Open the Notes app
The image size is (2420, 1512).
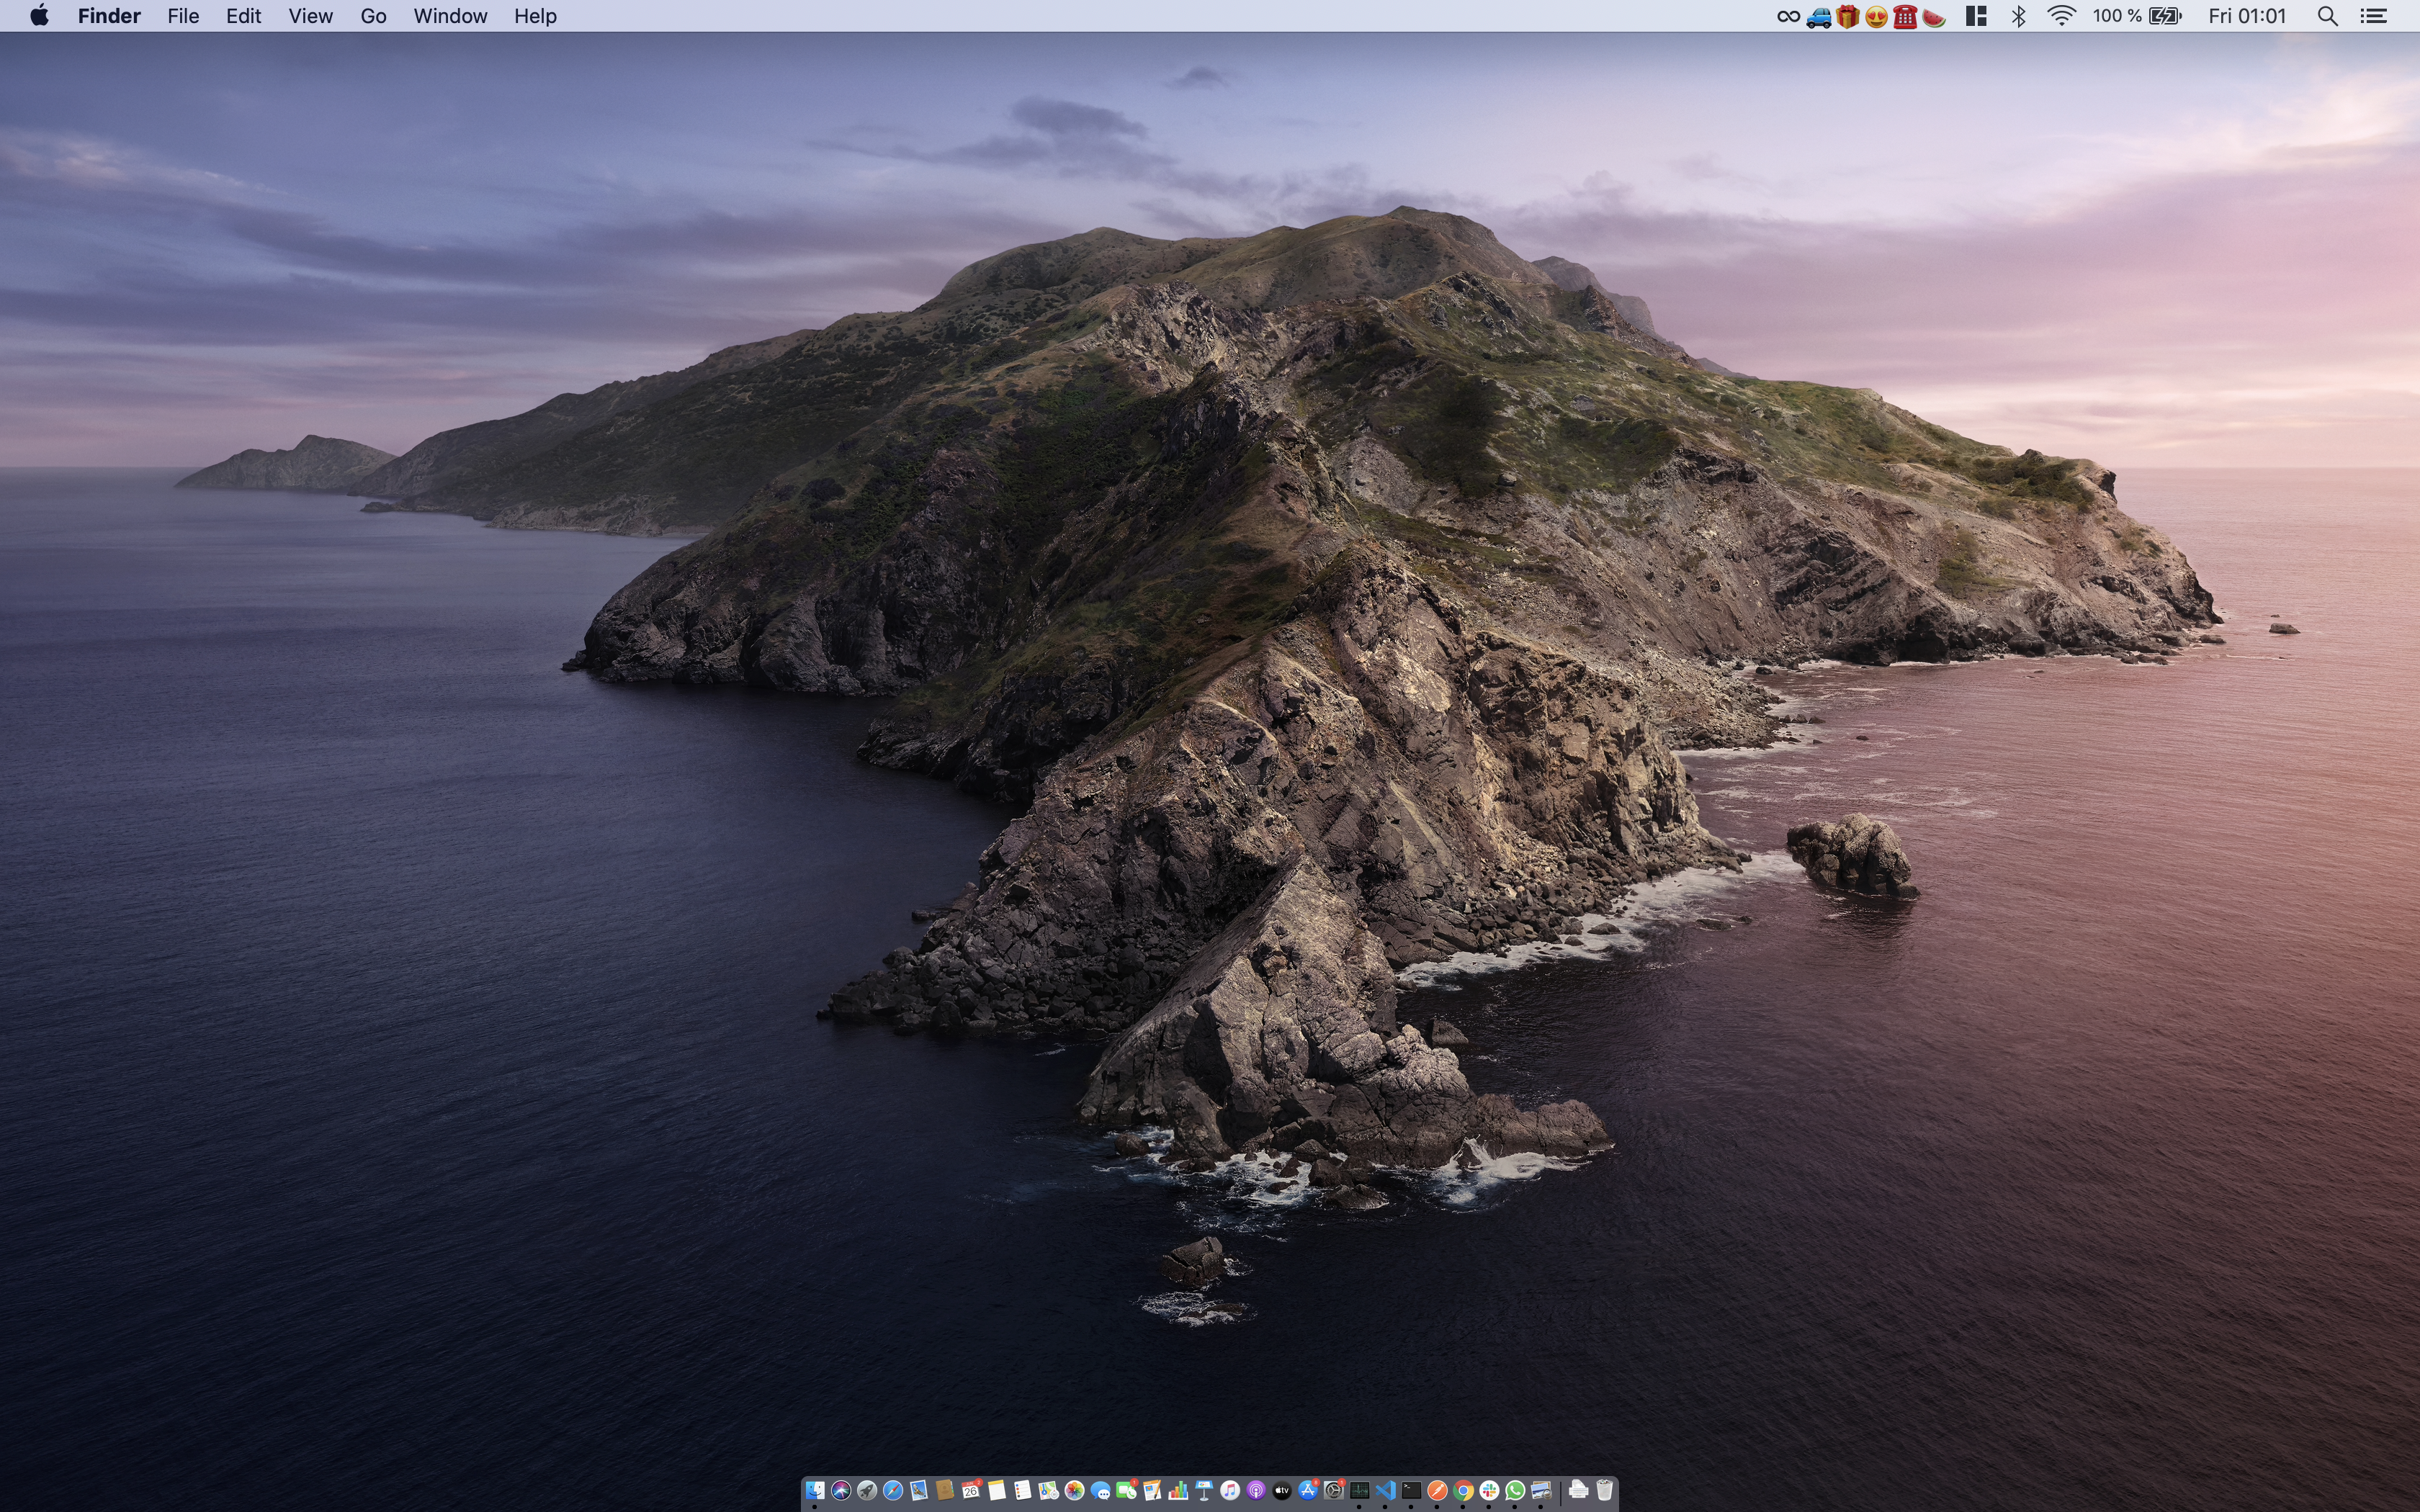(997, 1490)
